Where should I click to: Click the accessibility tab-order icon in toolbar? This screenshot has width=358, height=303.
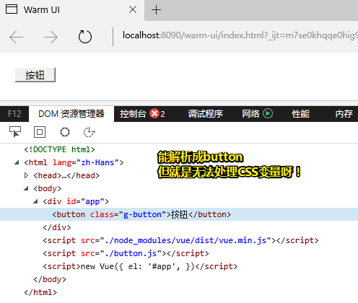[x=89, y=132]
